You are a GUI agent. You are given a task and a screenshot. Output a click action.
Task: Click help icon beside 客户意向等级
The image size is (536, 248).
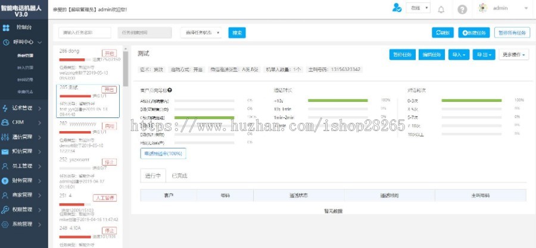click(x=170, y=91)
